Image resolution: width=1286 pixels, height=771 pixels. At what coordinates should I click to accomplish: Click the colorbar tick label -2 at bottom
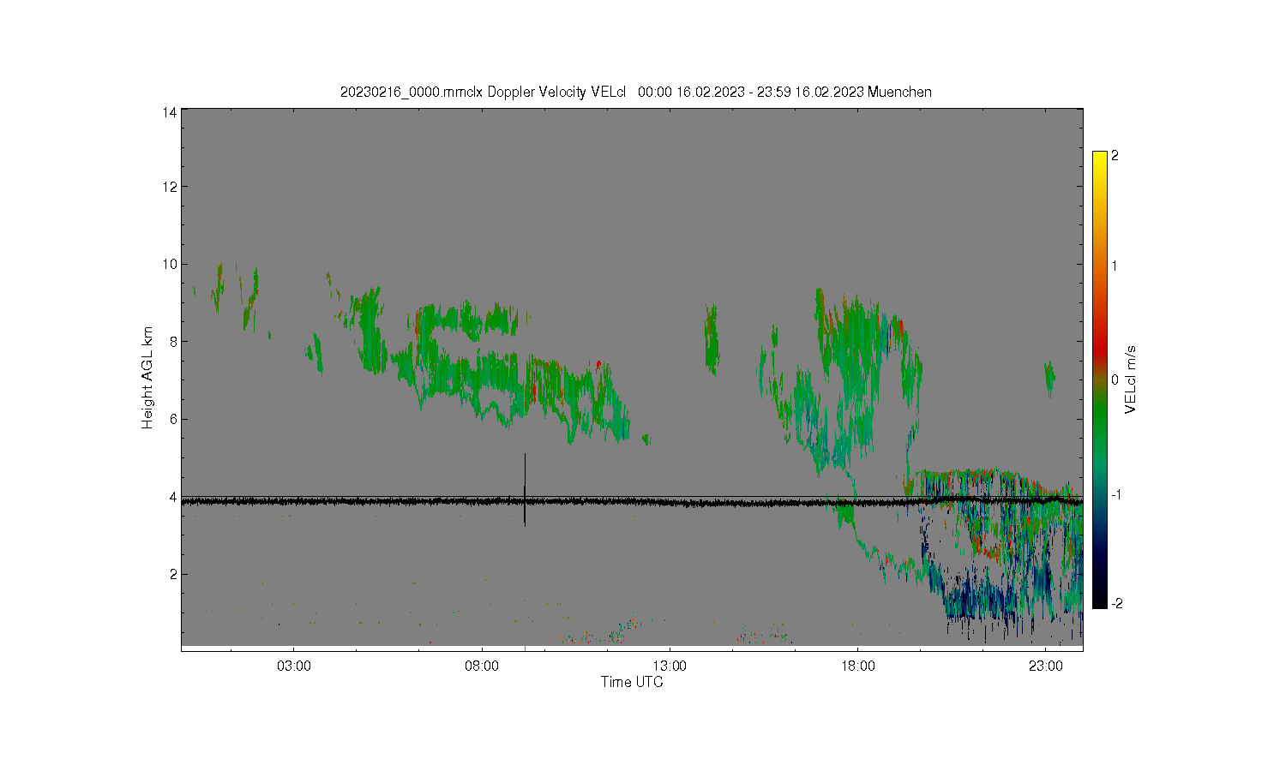coord(1116,604)
